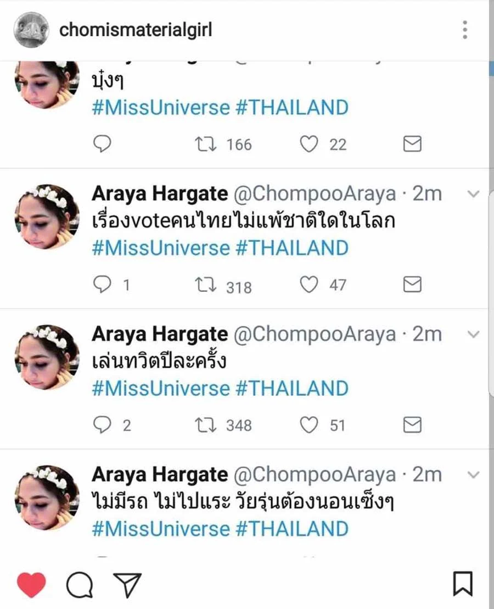Expand the chevron on the 348-retweet tweet
This screenshot has width=494, height=609.
tap(474, 334)
